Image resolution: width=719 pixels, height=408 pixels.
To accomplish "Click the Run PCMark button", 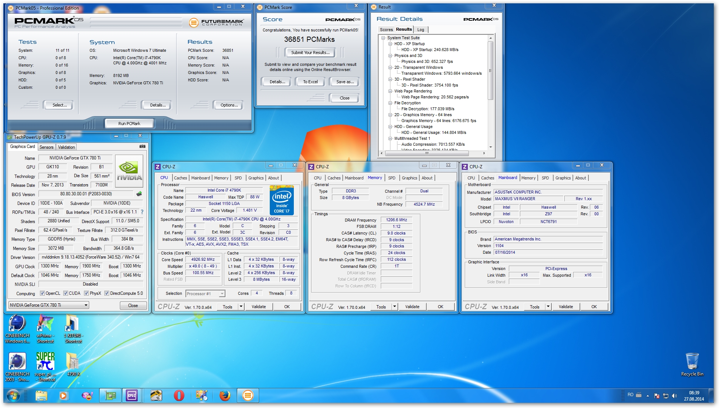I will point(129,124).
